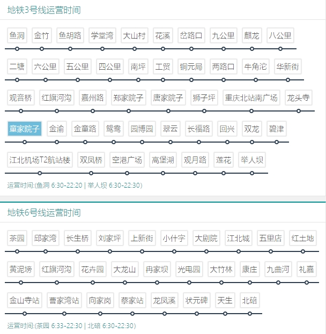Click the route dot under 童家院子

pos(25,142)
